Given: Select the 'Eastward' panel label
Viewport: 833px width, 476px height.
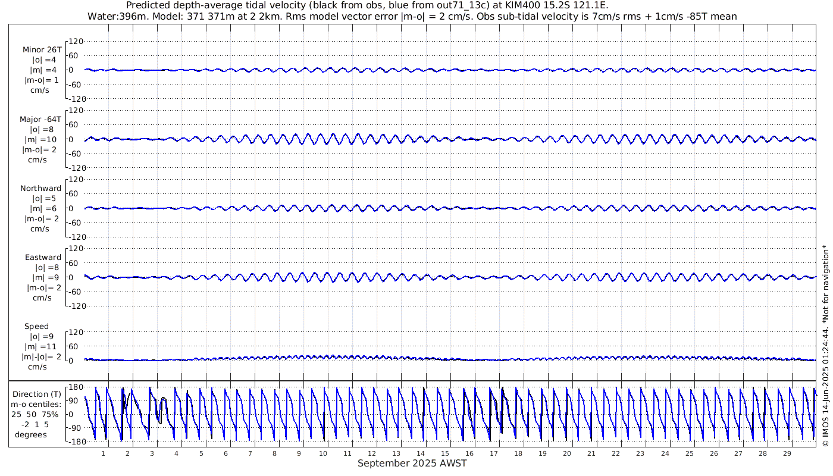Looking at the screenshot, I should (x=43, y=258).
